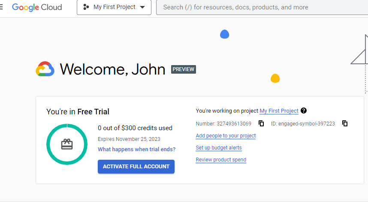
Task: Click the PREVIEW badge
Action: [184, 69]
